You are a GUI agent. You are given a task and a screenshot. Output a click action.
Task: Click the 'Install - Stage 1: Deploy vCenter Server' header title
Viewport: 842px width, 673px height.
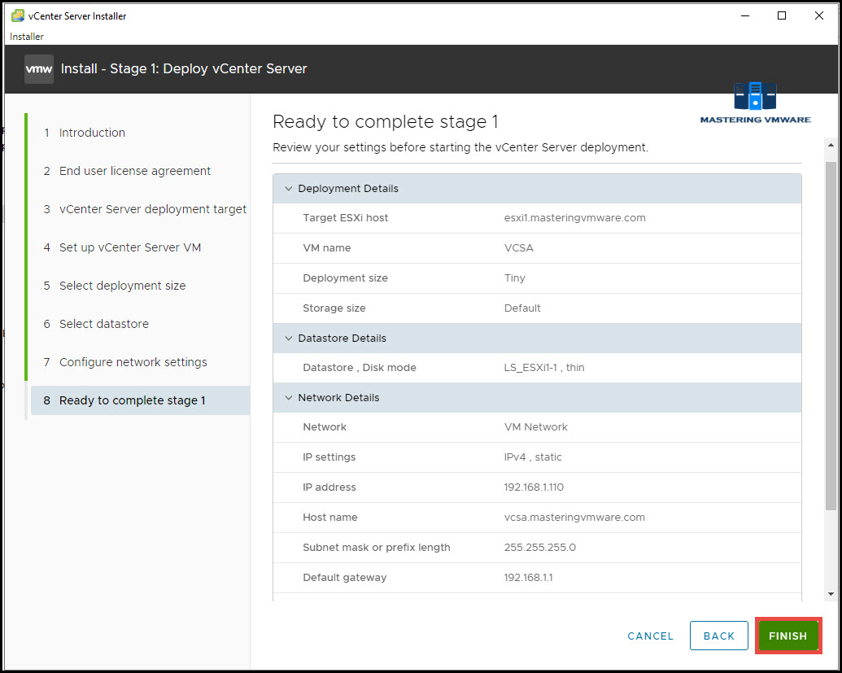(184, 68)
